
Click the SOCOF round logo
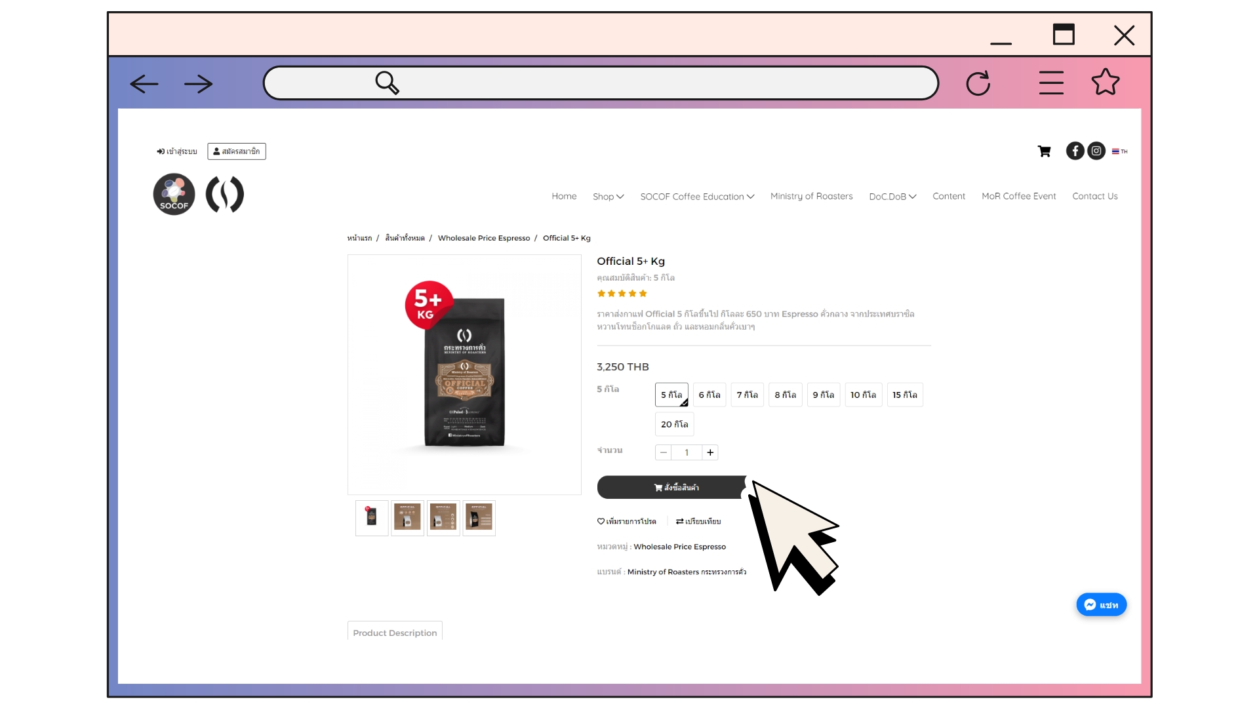click(174, 194)
